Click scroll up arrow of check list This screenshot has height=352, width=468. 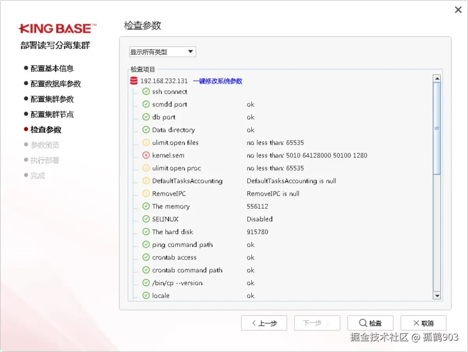[437, 79]
